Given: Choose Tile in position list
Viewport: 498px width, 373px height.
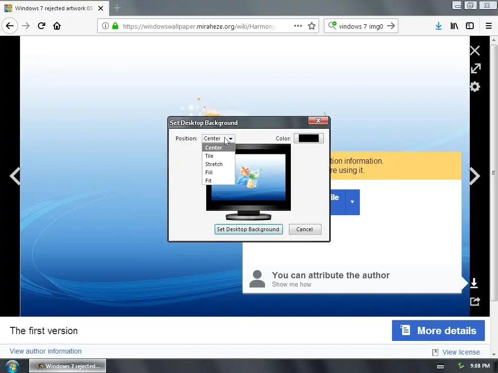Looking at the screenshot, I should 218,156.
